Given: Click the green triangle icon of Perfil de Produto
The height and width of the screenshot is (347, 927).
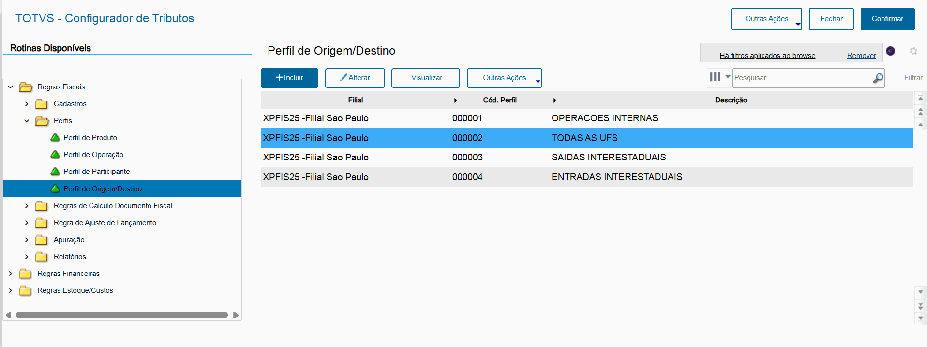Looking at the screenshot, I should tap(56, 138).
